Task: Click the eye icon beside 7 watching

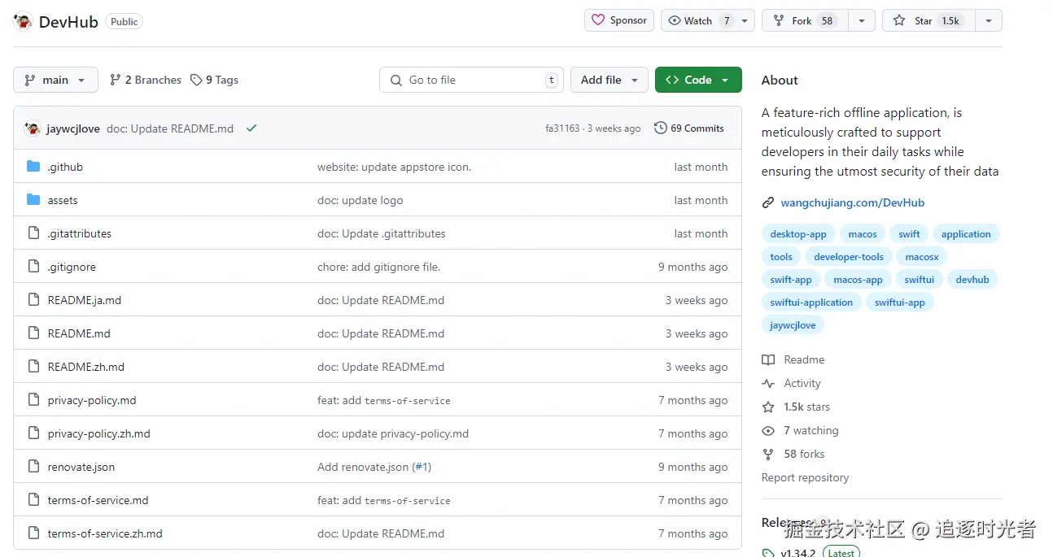Action: point(768,430)
